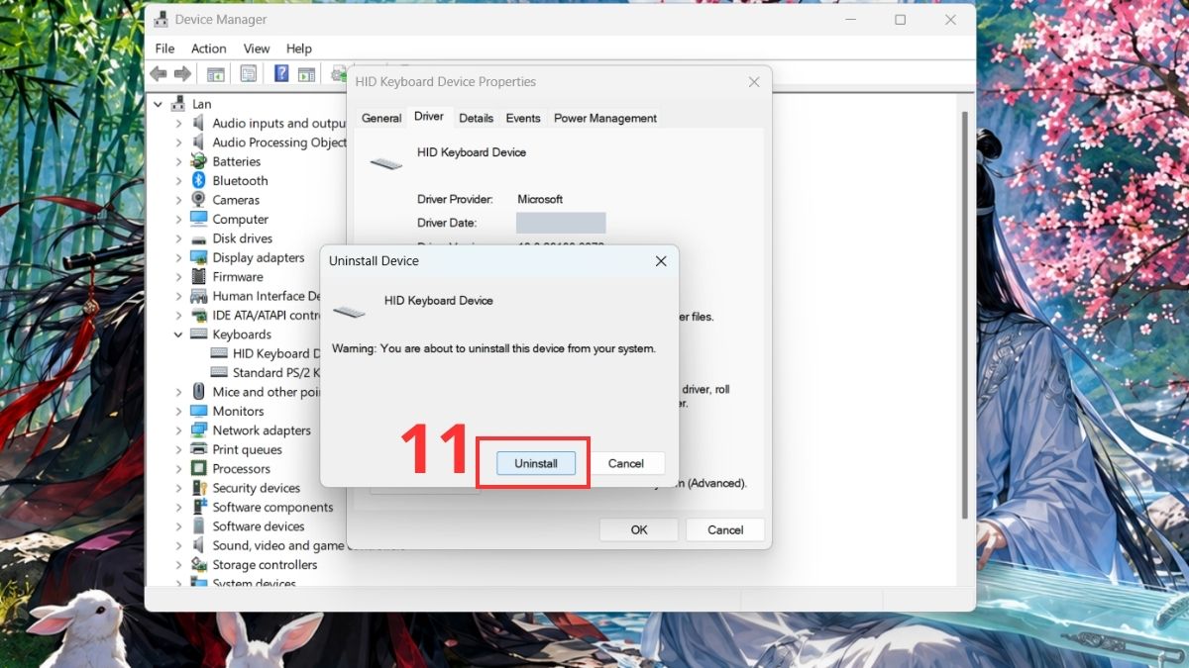This screenshot has width=1189, height=668.
Task: Toggle the Show/Hide Console Tree toolbar icon
Action: [215, 74]
